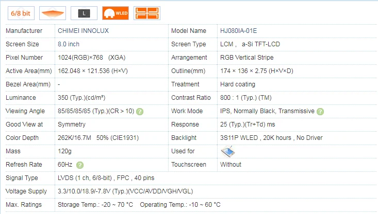Click the Operating Temp.: -10 ~ 60 °C text
Viewport: 378px width, 214px height.
coord(180,205)
